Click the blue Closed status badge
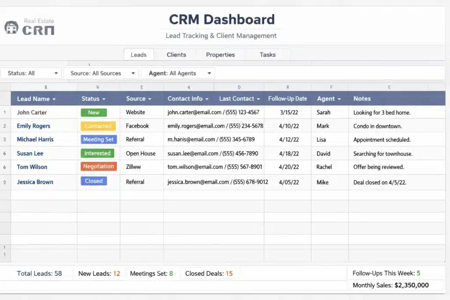 (x=94, y=181)
